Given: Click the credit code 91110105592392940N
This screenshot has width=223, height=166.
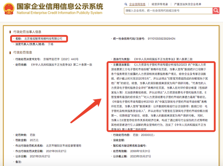Looking at the screenshot, I should point(162,39).
